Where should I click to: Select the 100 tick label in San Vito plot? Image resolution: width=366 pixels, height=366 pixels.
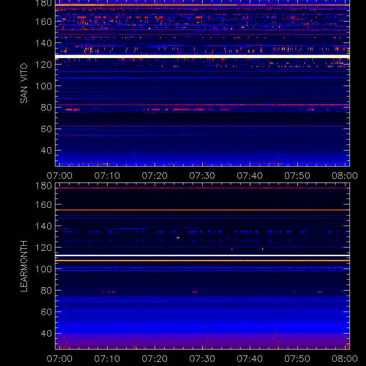(x=43, y=86)
